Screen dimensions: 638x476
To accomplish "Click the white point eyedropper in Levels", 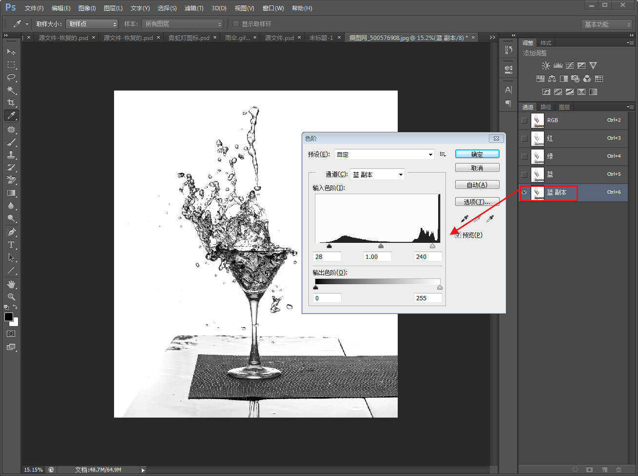I will point(490,219).
